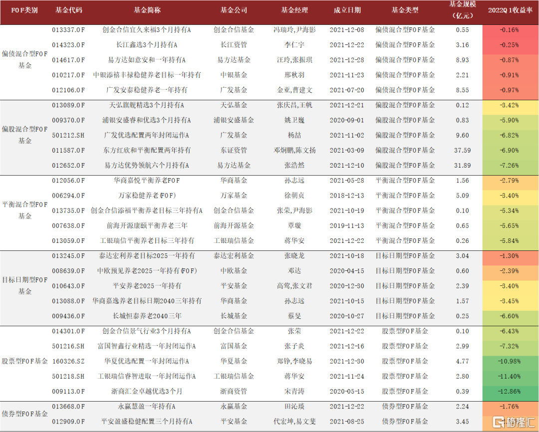Select '偏股混合型FOF基金' in the FOF类别 column

pyautogui.click(x=25, y=135)
